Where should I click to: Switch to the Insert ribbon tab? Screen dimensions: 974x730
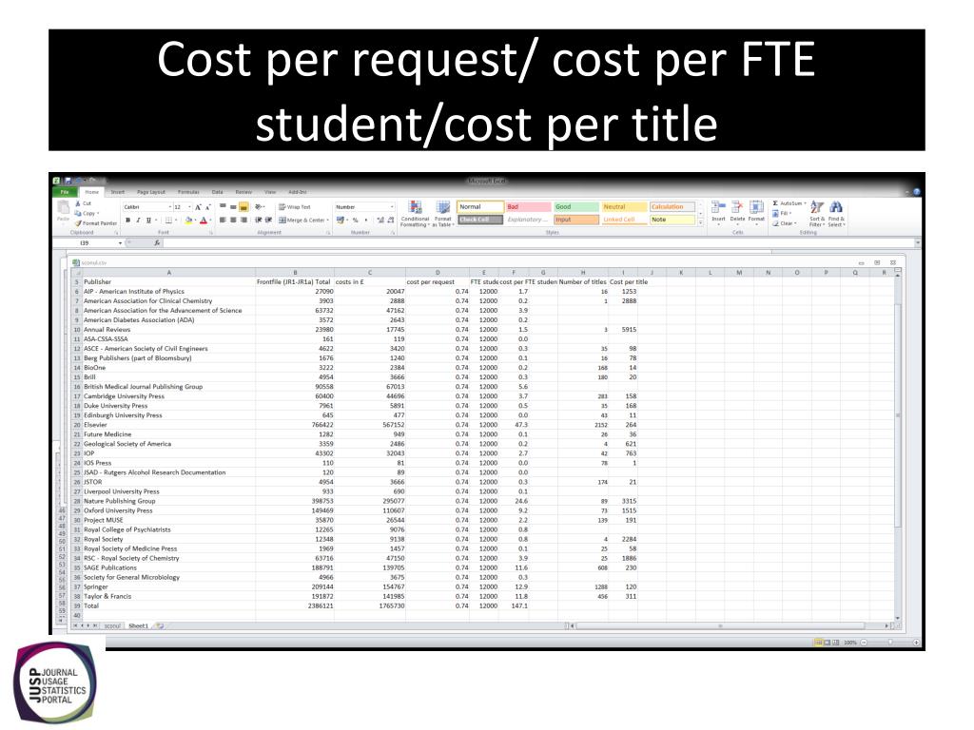pyautogui.click(x=117, y=192)
